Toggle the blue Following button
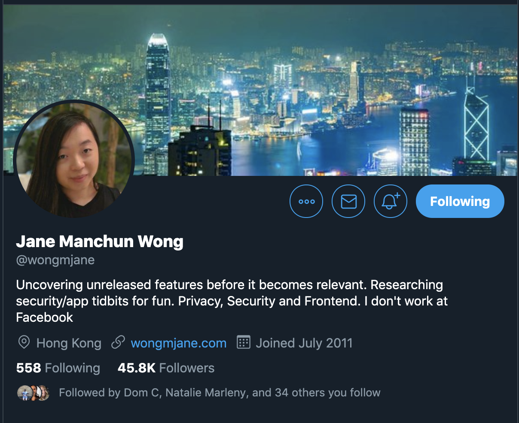The width and height of the screenshot is (519, 423). (460, 201)
